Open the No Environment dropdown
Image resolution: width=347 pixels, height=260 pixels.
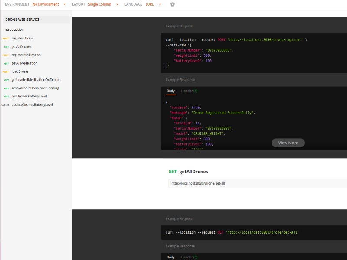coord(49,4)
